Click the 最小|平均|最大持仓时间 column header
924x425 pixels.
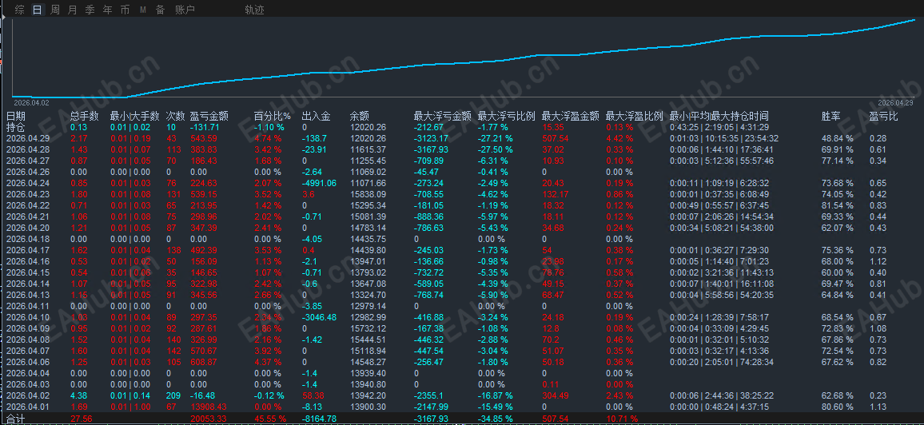tap(719, 116)
